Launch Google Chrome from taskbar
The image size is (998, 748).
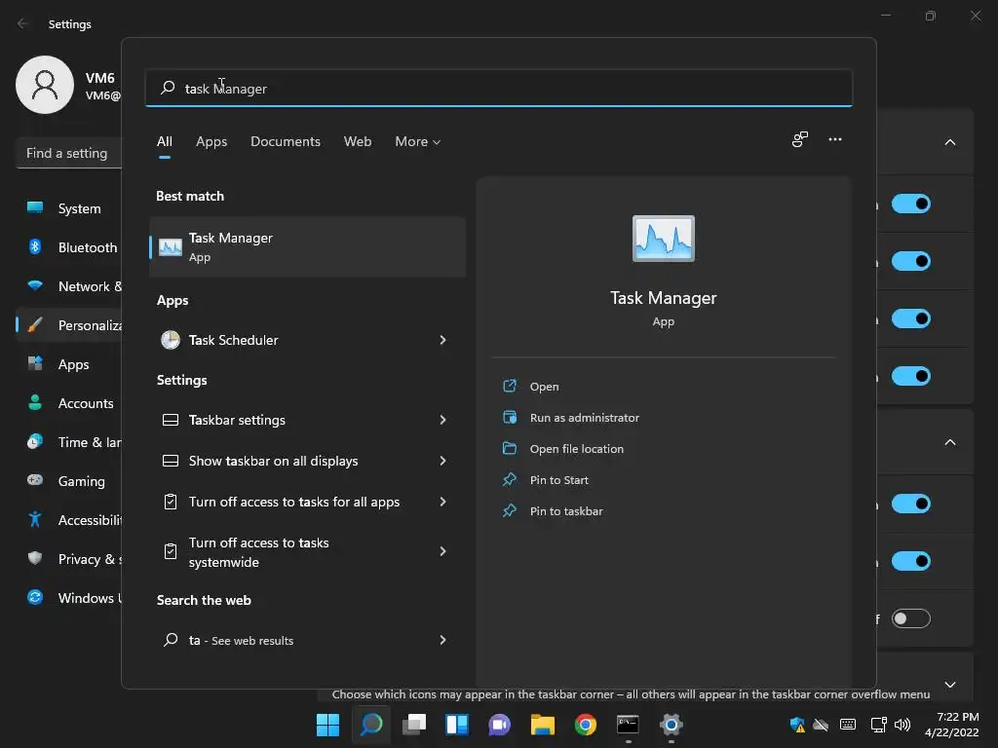(x=586, y=725)
